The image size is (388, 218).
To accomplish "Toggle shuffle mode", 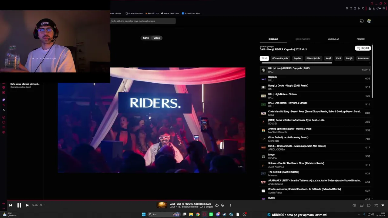I will [x=376, y=205].
